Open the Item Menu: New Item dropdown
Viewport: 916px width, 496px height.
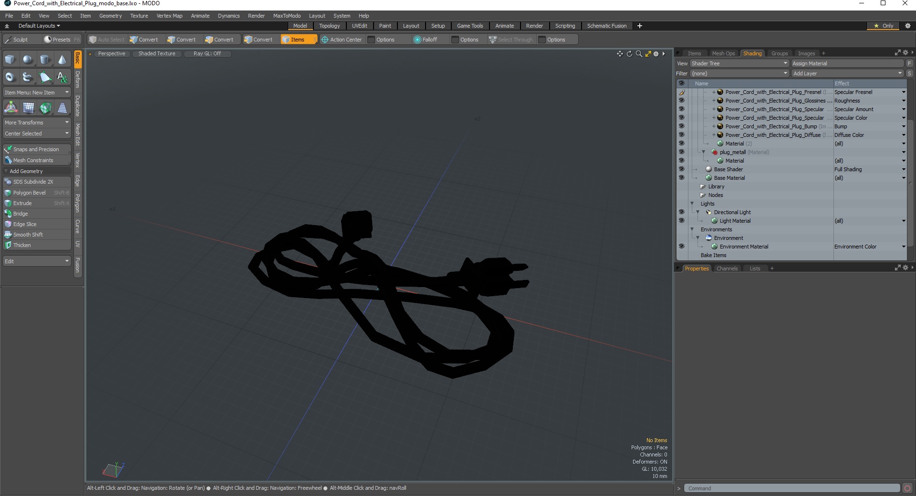pyautogui.click(x=37, y=93)
